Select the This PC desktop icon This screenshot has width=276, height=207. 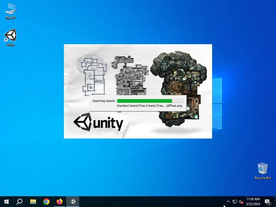[x=11, y=11]
